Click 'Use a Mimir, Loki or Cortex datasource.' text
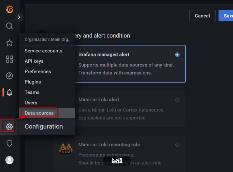The image size is (233, 172). click(121, 110)
